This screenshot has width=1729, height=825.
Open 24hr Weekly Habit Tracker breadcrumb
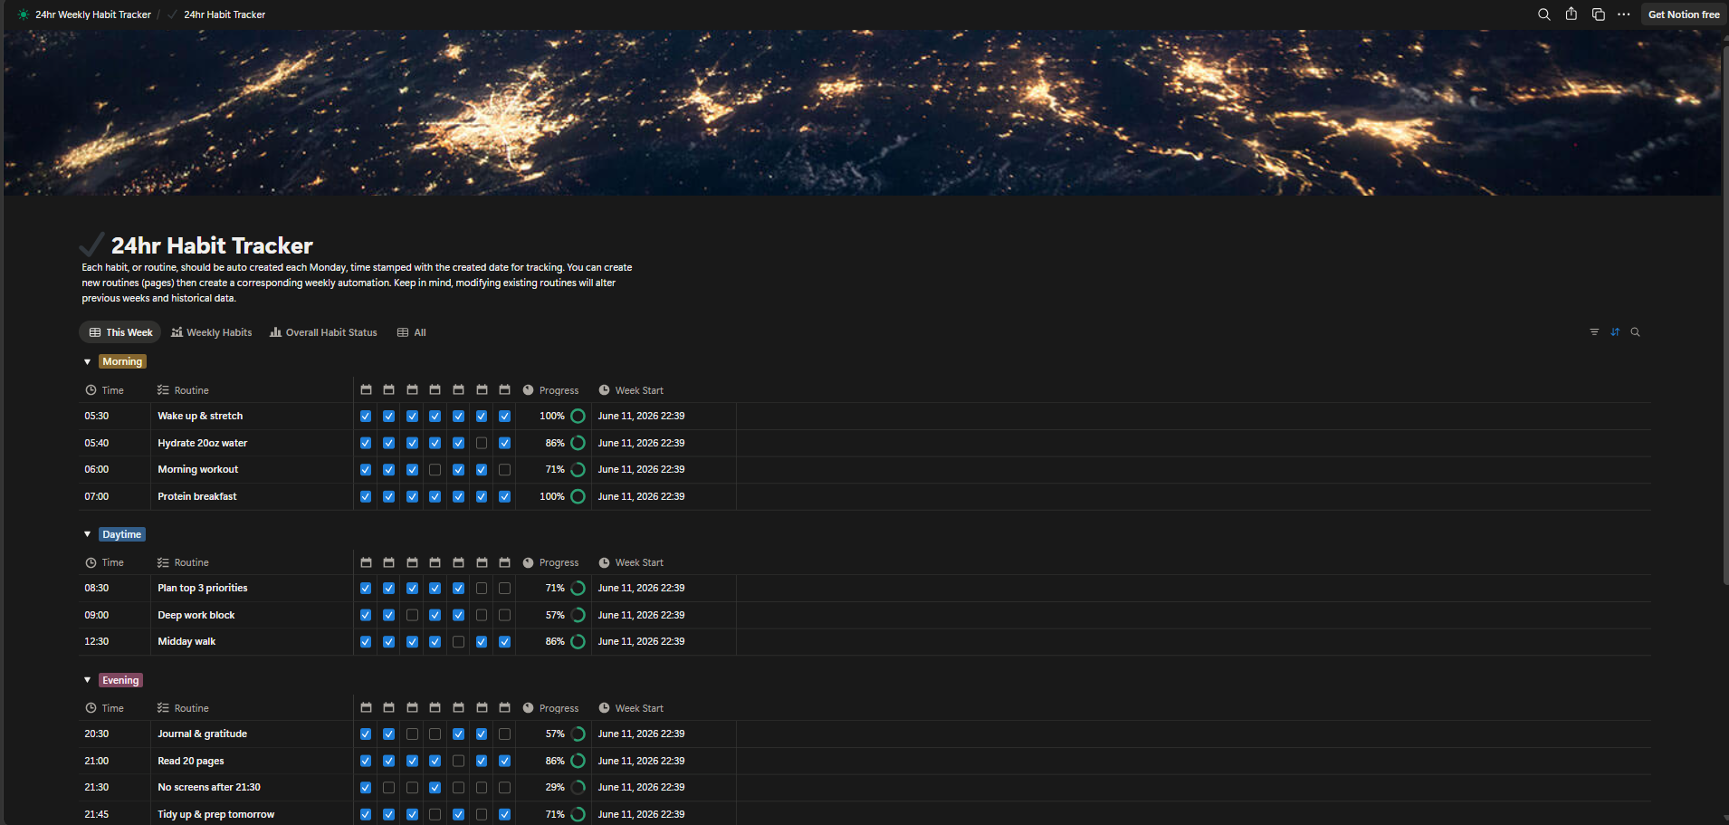pyautogui.click(x=92, y=14)
